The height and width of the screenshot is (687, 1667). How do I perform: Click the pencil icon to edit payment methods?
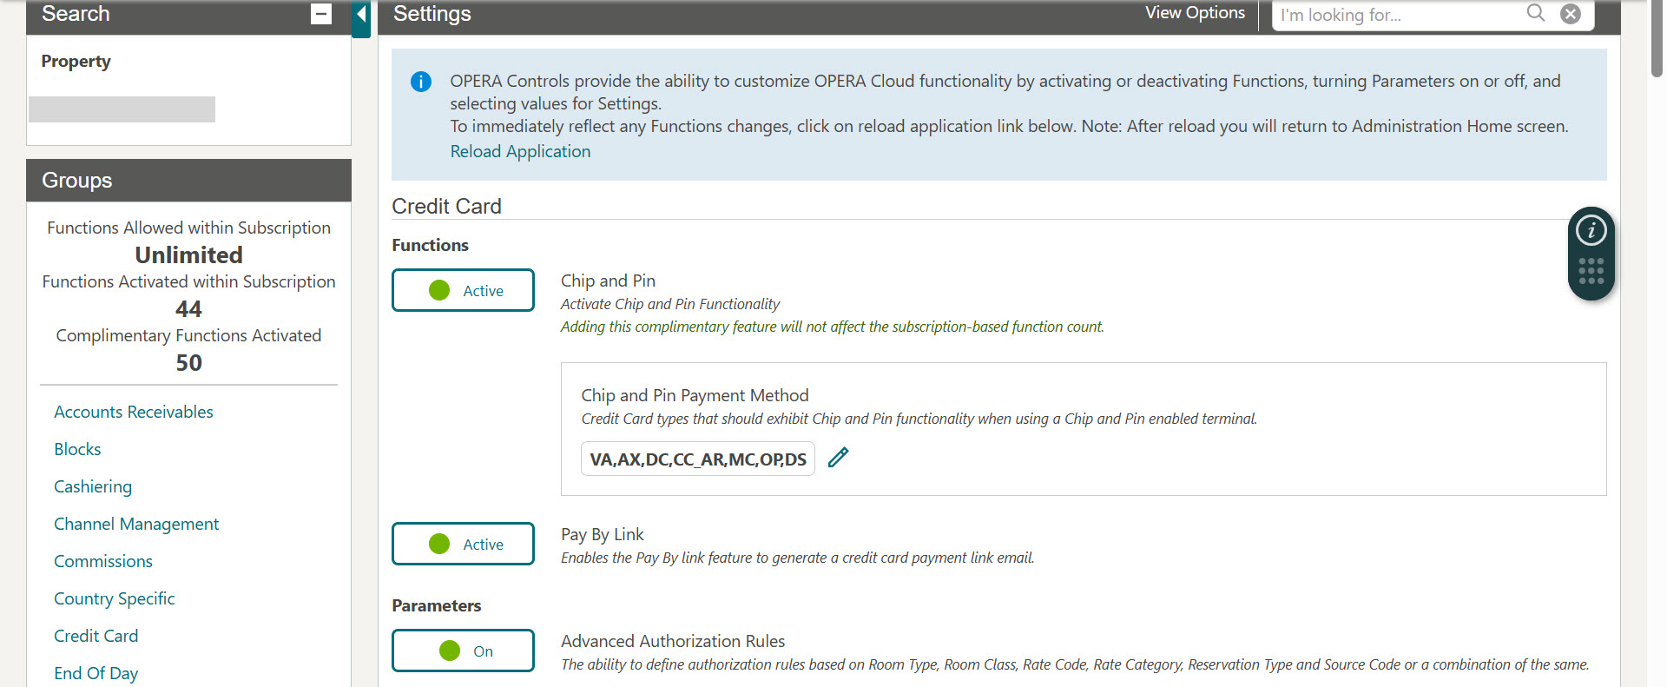pyautogui.click(x=838, y=457)
